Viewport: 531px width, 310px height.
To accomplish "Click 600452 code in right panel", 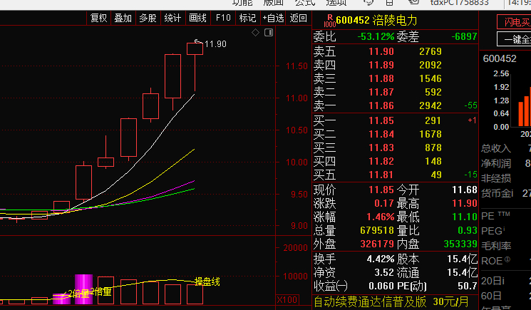I will point(500,59).
